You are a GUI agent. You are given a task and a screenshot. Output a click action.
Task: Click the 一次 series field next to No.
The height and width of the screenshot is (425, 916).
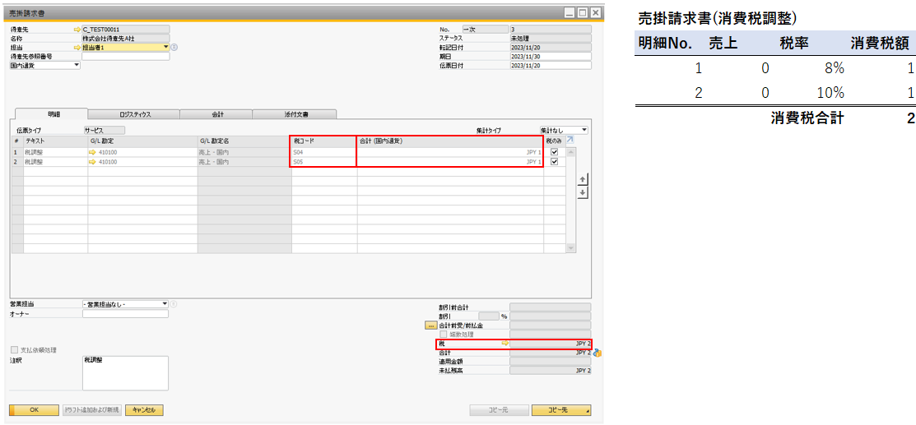pos(486,29)
